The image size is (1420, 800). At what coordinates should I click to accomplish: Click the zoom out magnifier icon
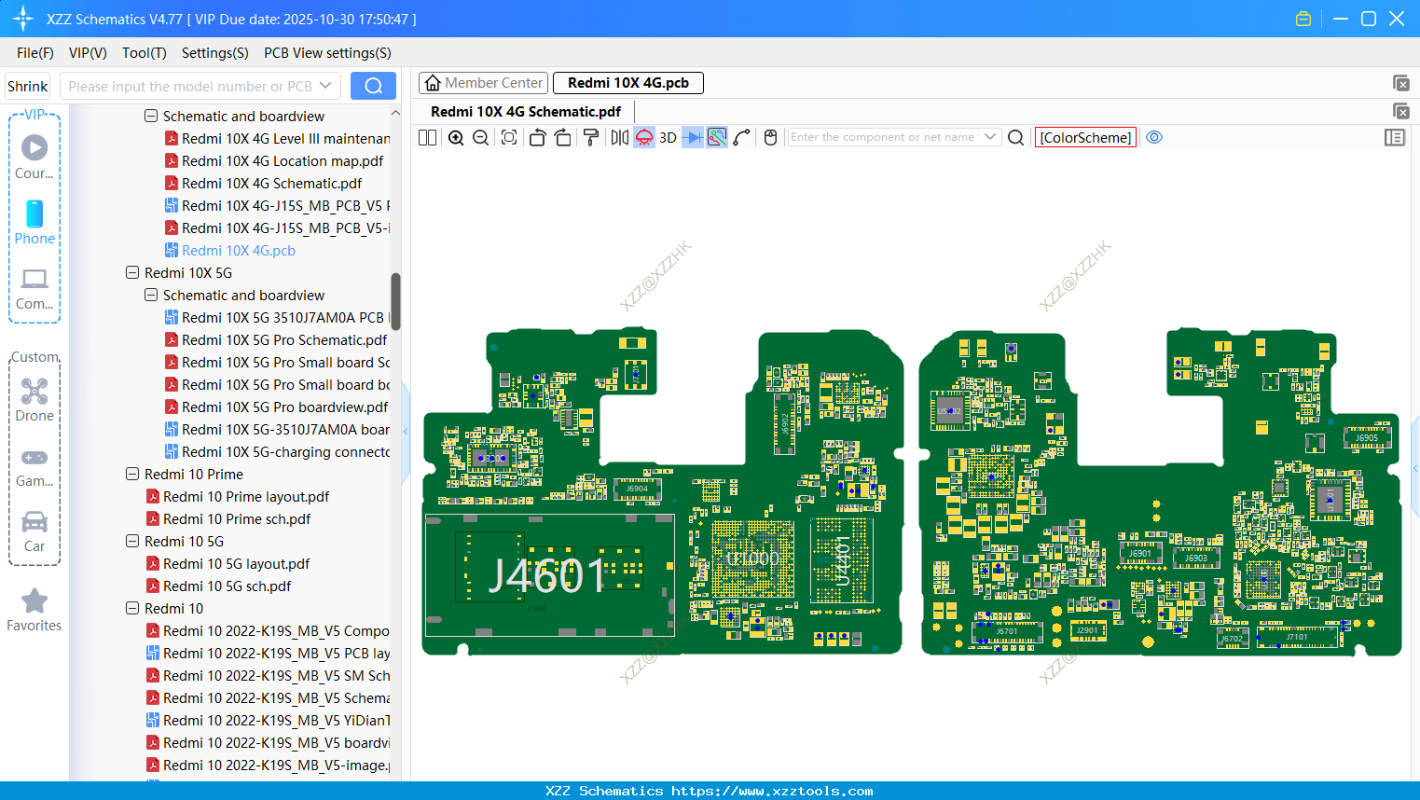(481, 138)
